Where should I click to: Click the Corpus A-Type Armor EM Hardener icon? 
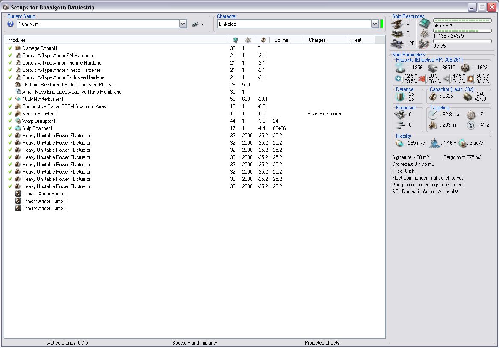[18, 55]
